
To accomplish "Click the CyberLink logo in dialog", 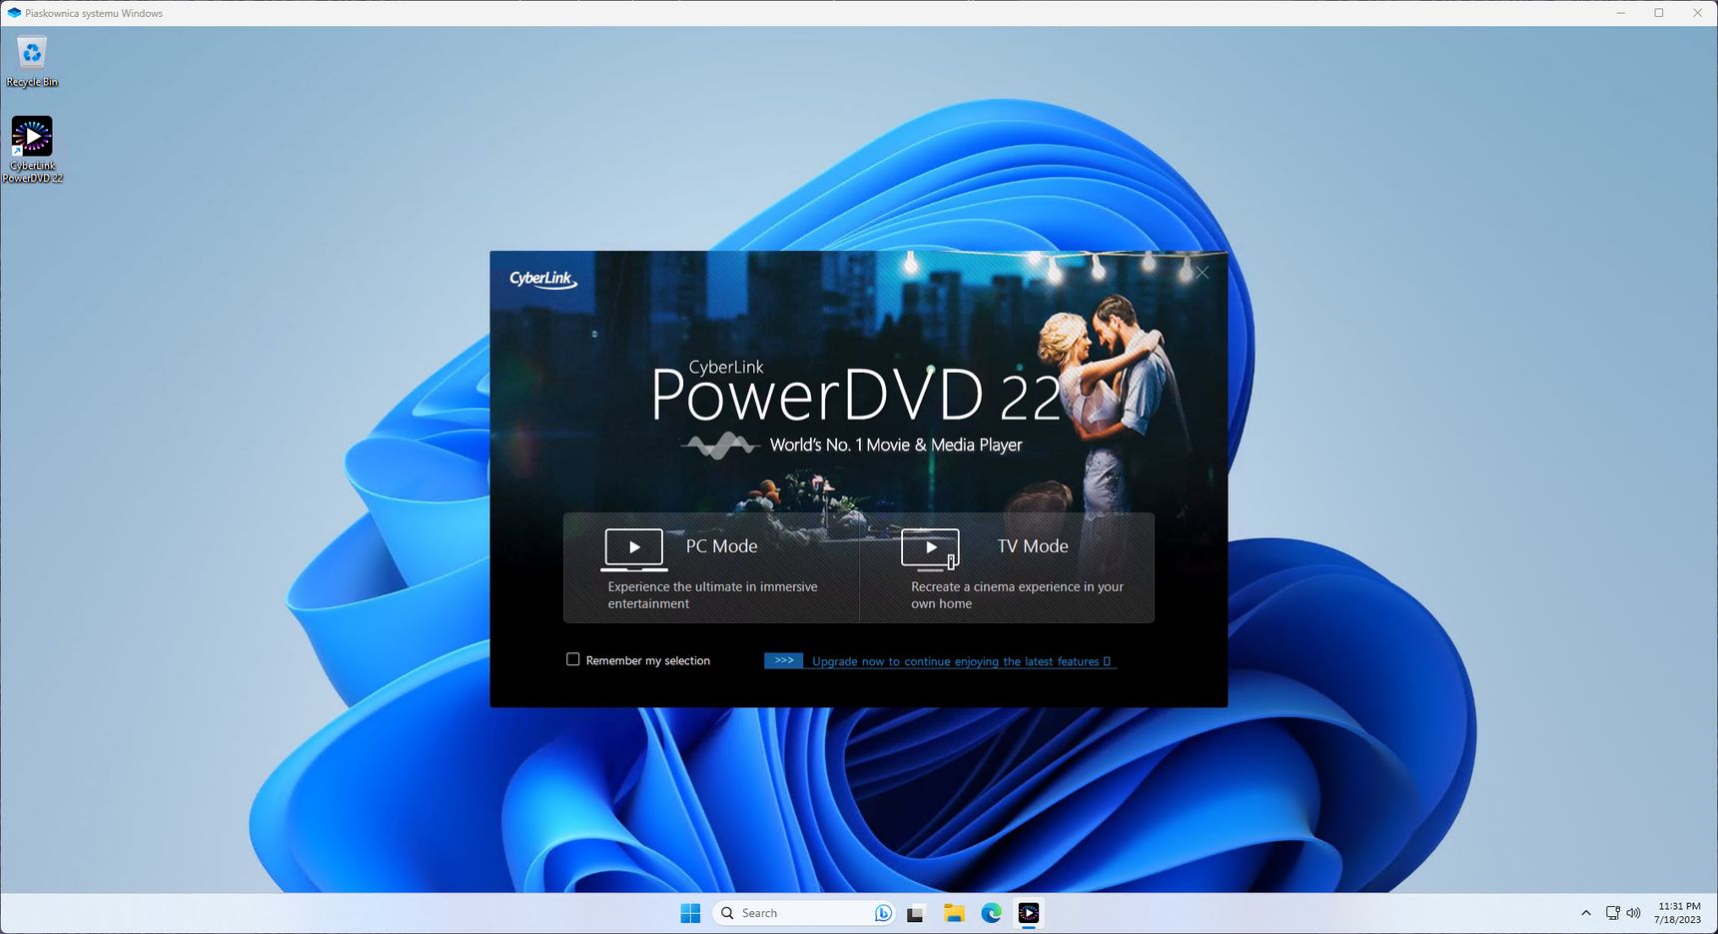I will (x=543, y=279).
